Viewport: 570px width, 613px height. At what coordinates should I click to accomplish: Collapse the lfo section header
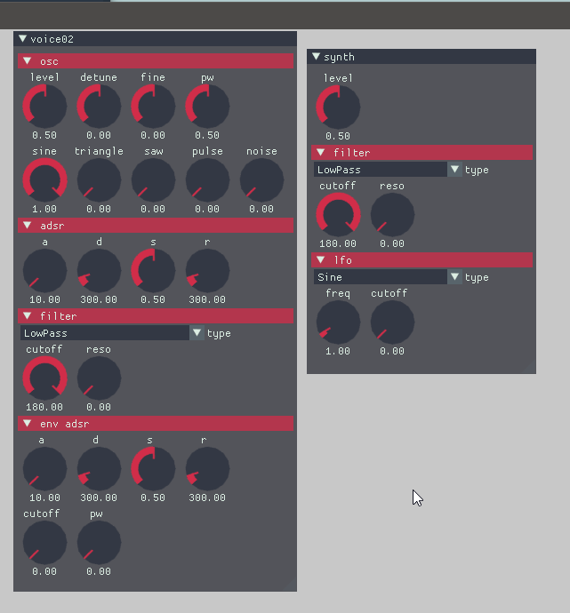421,260
